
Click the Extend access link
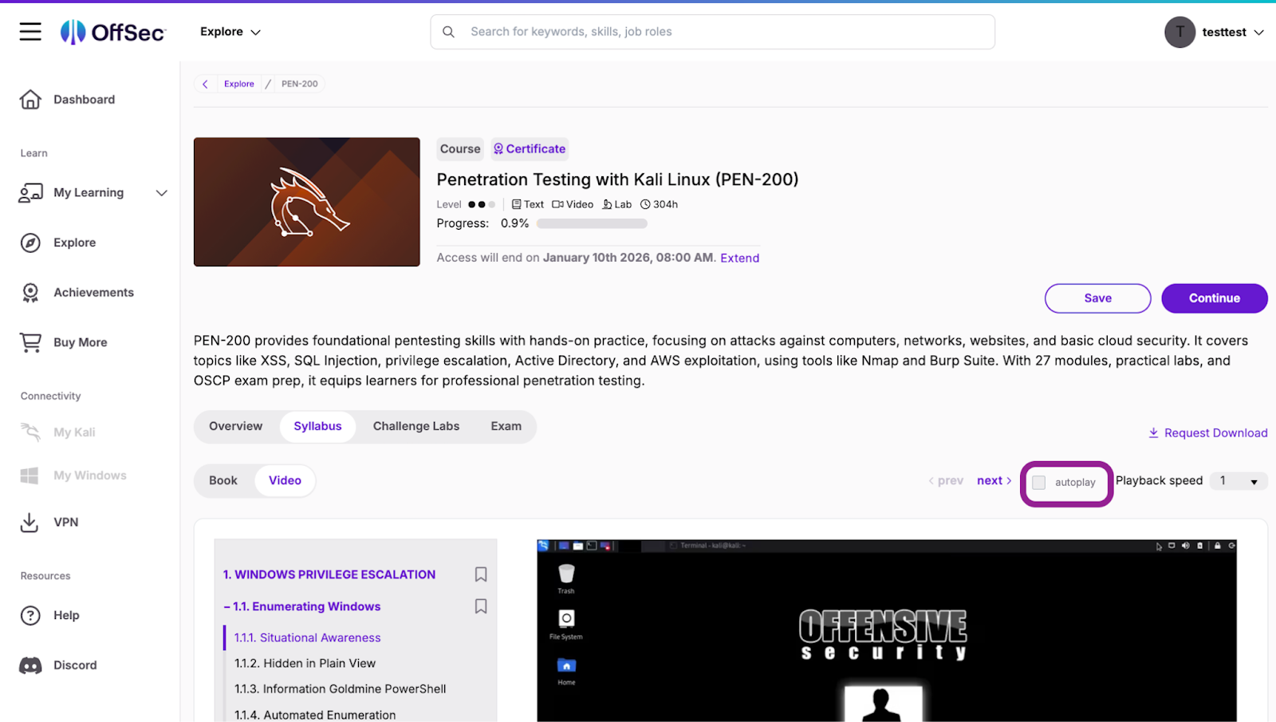pos(739,258)
